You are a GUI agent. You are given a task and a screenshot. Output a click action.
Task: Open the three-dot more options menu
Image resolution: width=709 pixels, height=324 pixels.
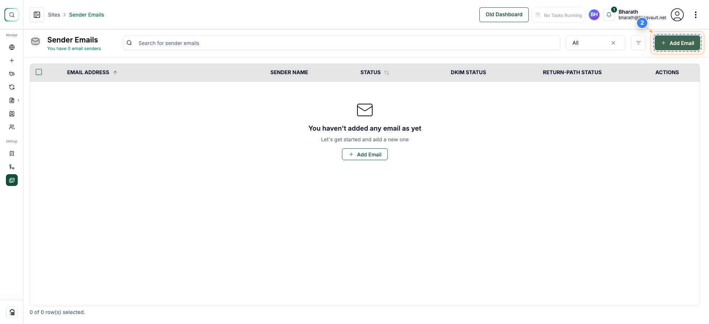pos(696,15)
